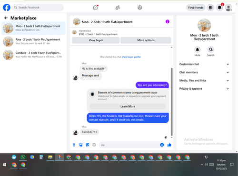This screenshot has height=176, width=238.
Task: Open the account avatar menu
Action: (x=228, y=8)
